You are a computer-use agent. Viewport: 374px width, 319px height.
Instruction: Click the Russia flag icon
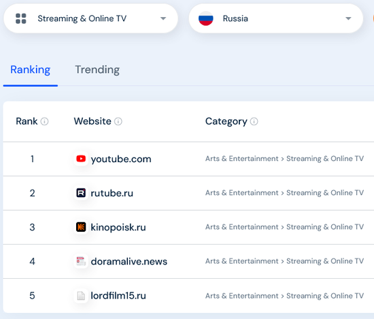pyautogui.click(x=205, y=18)
